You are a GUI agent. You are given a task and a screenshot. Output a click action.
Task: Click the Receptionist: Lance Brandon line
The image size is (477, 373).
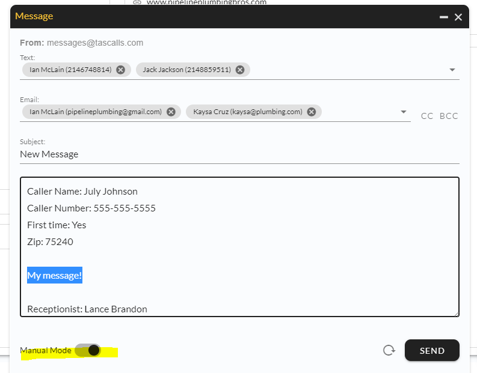point(87,309)
